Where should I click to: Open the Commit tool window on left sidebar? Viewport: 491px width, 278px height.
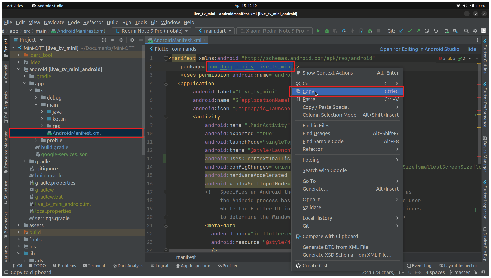[6, 73]
